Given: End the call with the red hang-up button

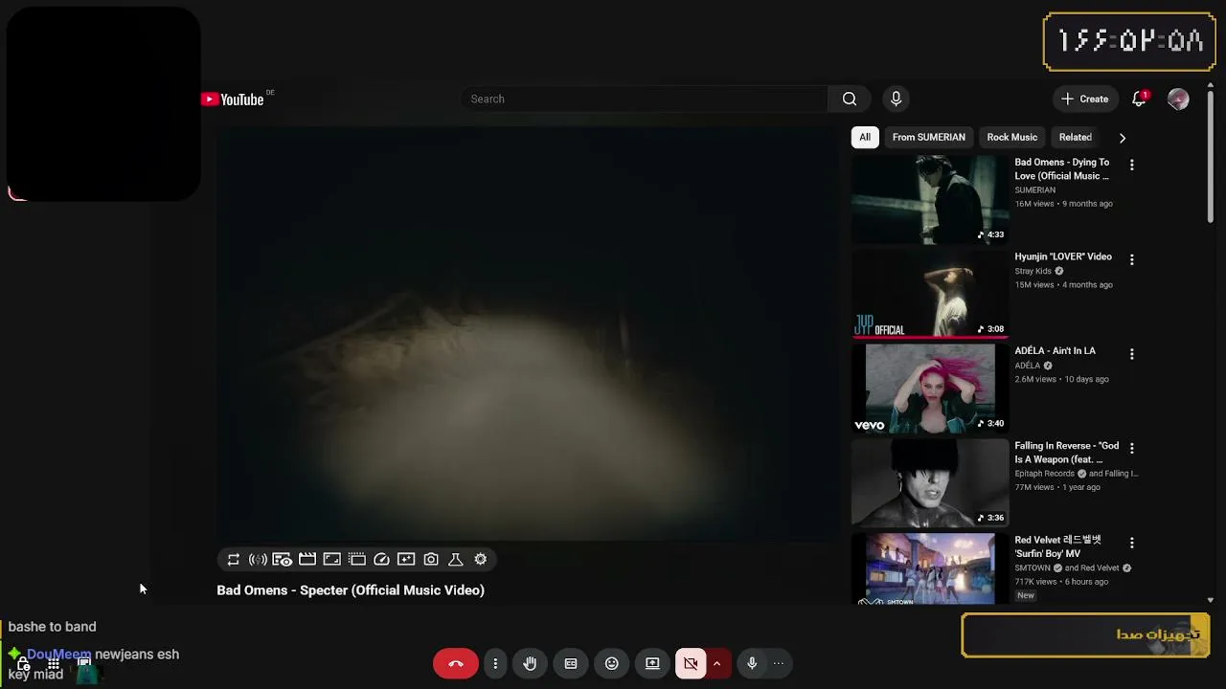Looking at the screenshot, I should coord(456,663).
